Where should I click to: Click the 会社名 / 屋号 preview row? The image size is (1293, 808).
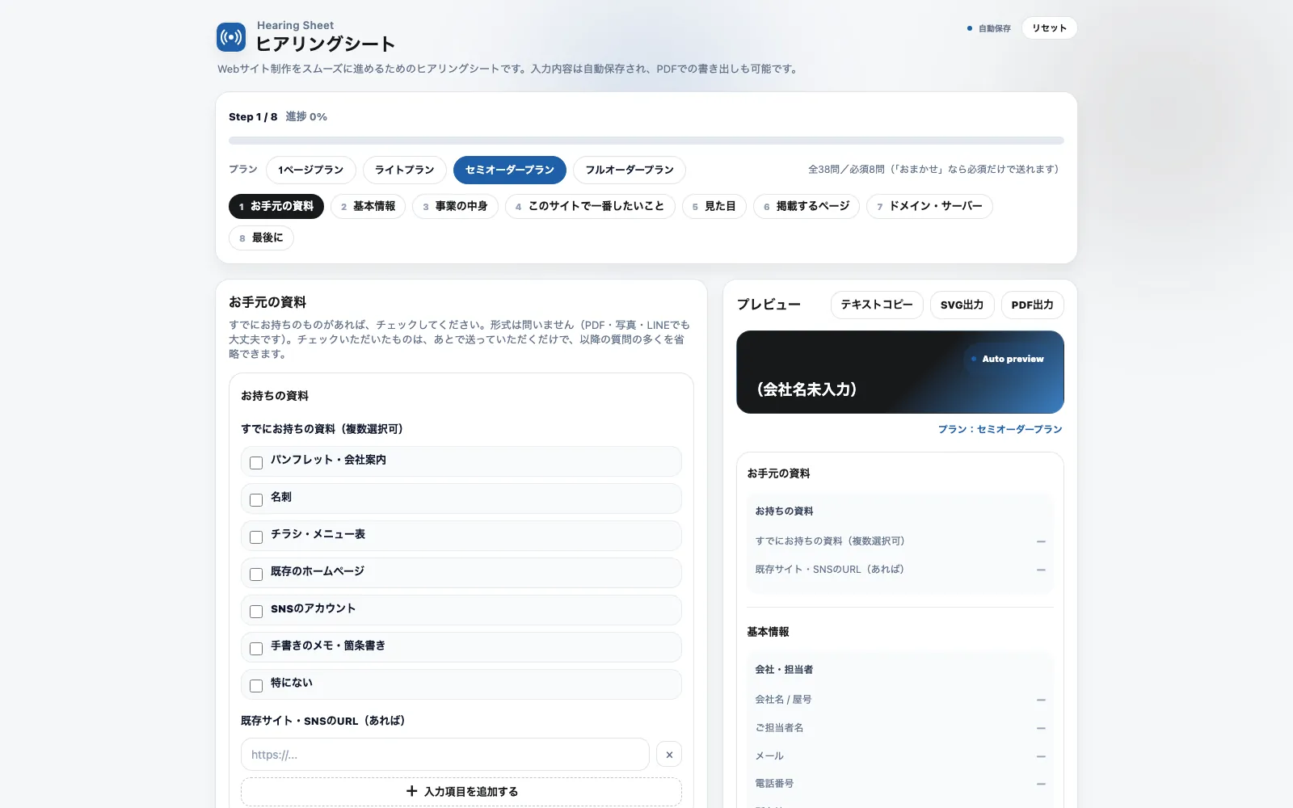click(900, 700)
